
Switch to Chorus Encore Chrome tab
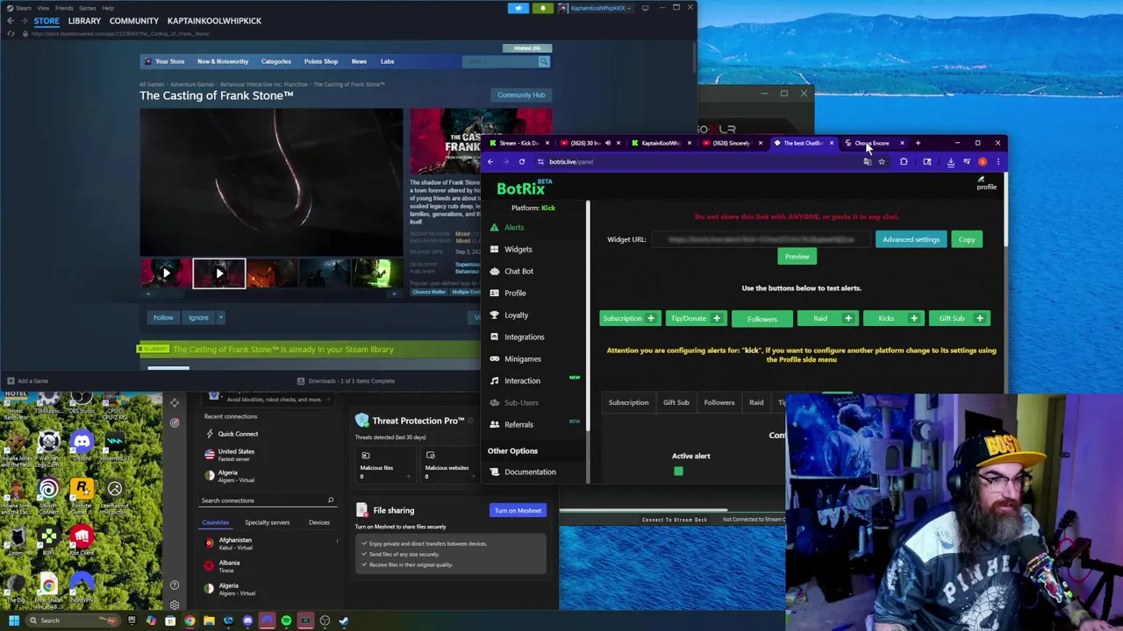point(871,143)
